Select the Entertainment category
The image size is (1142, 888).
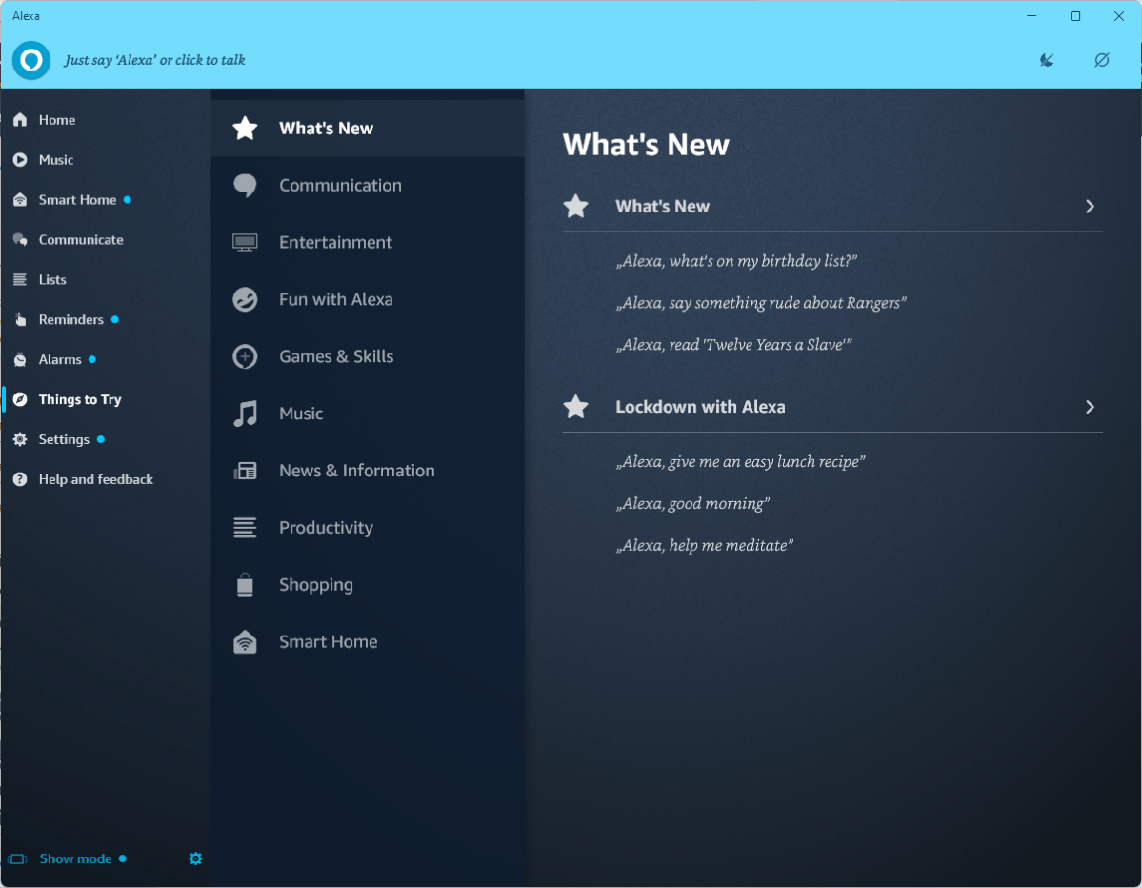(x=368, y=243)
